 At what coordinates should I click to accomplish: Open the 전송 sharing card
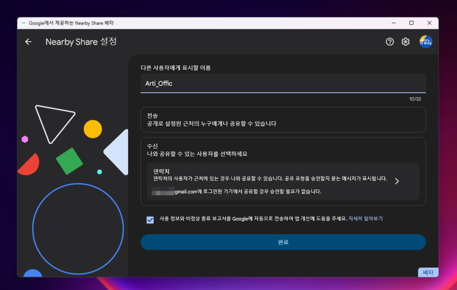pyautogui.click(x=283, y=120)
